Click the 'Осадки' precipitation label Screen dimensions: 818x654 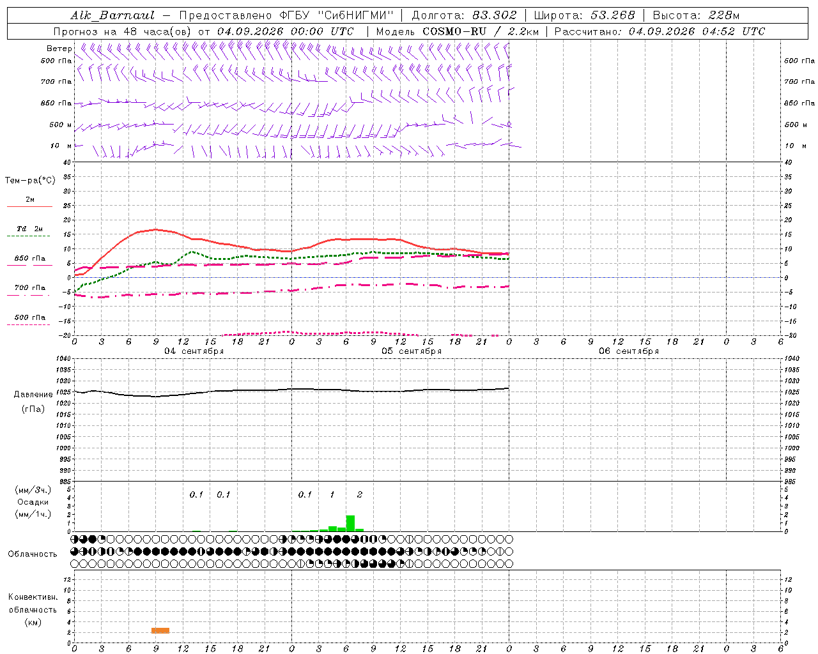[33, 502]
